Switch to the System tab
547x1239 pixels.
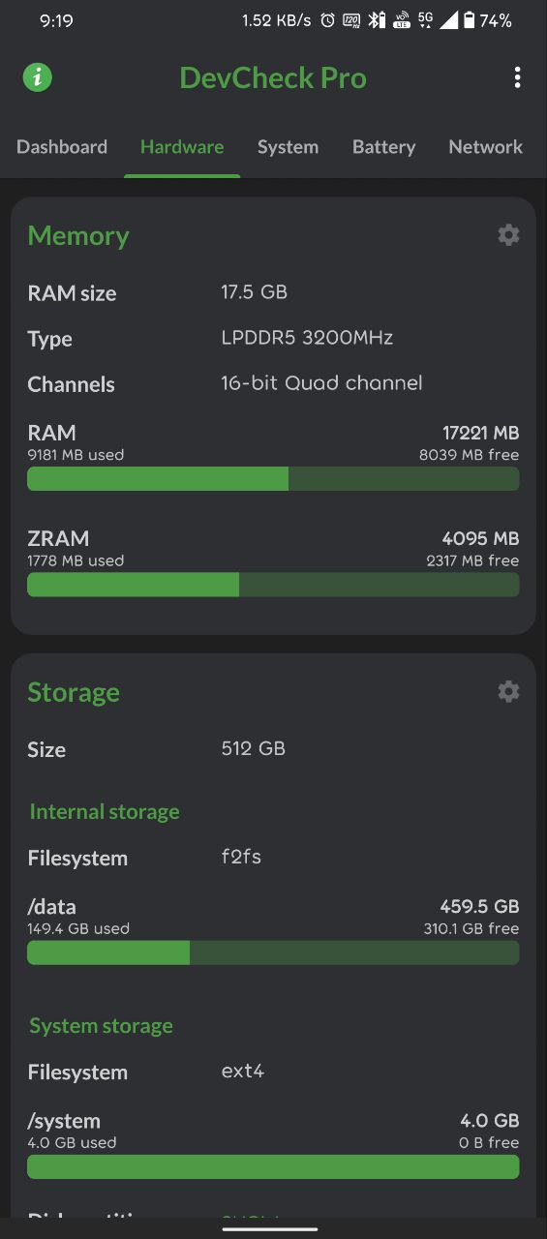tap(288, 147)
